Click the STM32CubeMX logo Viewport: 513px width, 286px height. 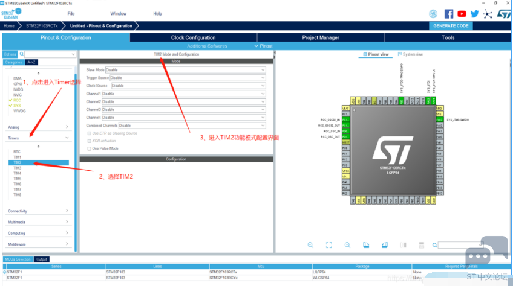point(11,14)
